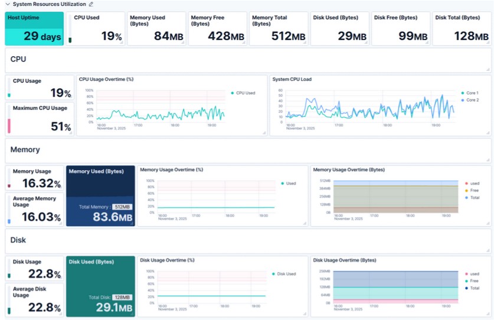Click resize handle on System CPU Load panel
Image resolution: width=494 pixels, height=320 pixels.
coord(488,133)
